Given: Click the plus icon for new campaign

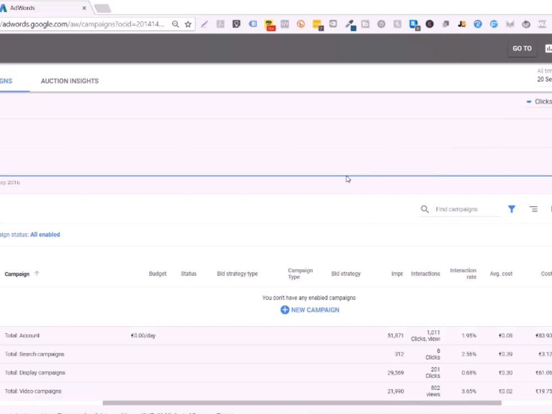Looking at the screenshot, I should (x=285, y=310).
